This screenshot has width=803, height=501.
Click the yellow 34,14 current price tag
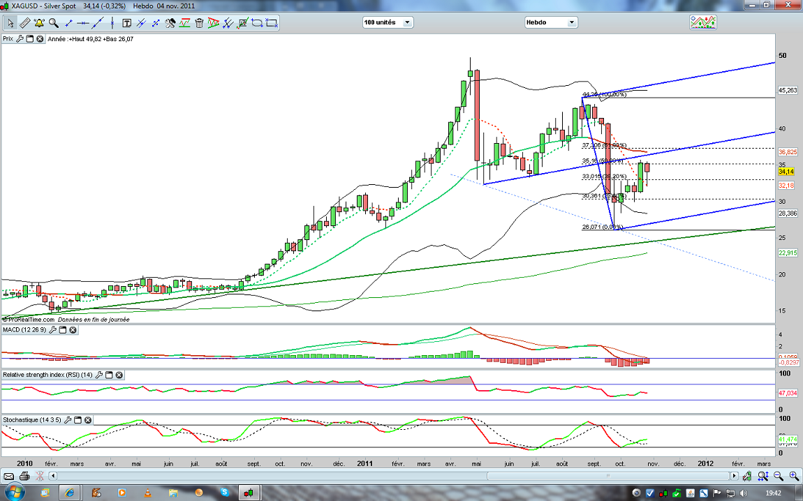click(x=786, y=172)
